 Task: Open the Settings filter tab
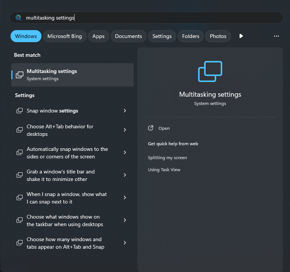[162, 36]
